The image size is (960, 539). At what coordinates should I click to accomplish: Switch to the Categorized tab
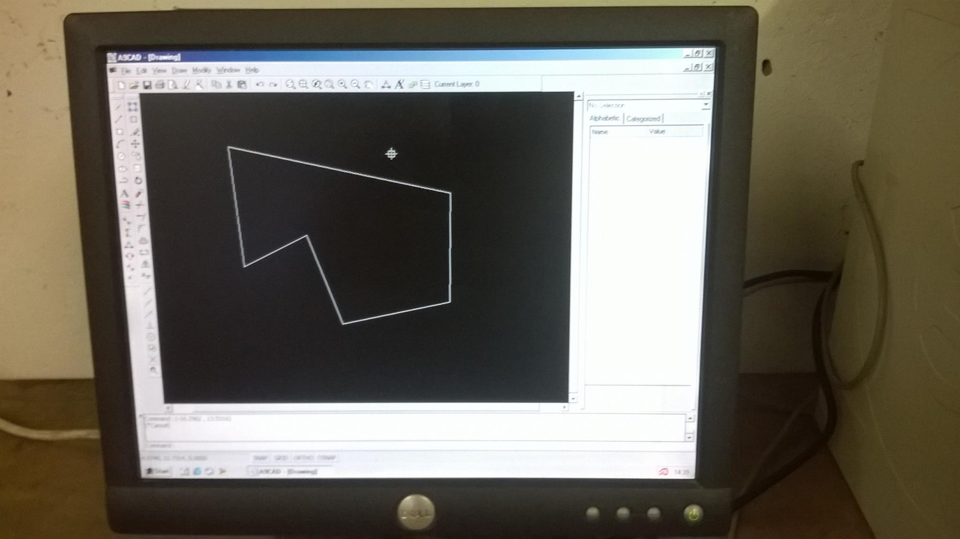click(643, 119)
